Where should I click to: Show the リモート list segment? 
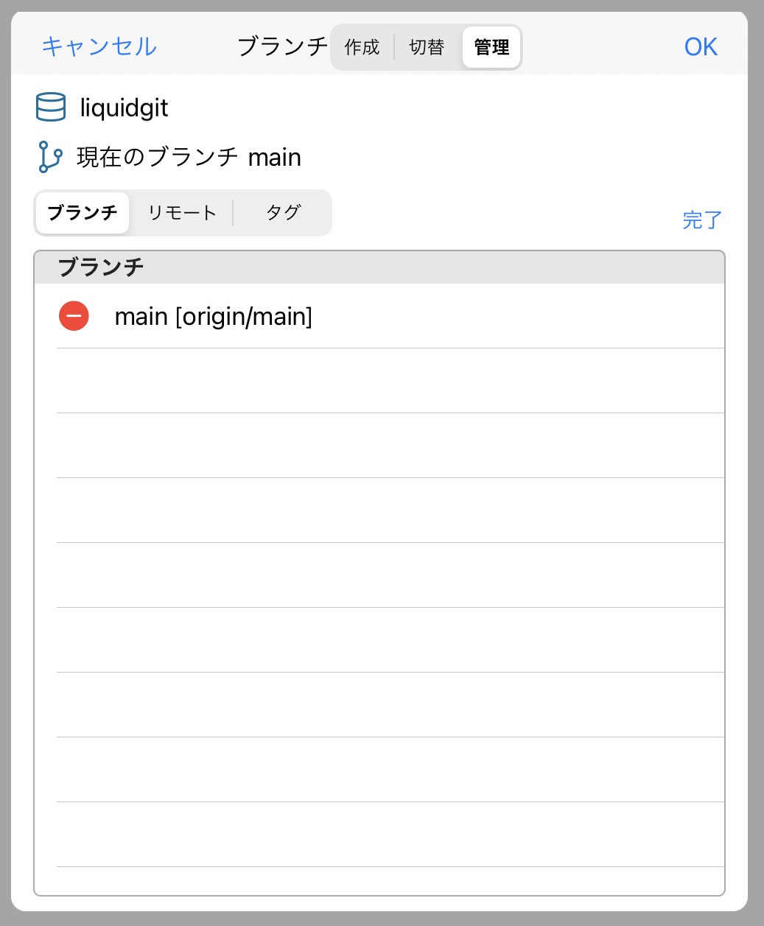[182, 213]
